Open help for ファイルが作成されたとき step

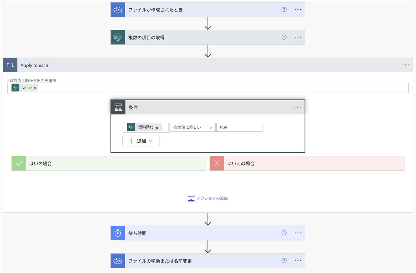pyautogui.click(x=284, y=10)
